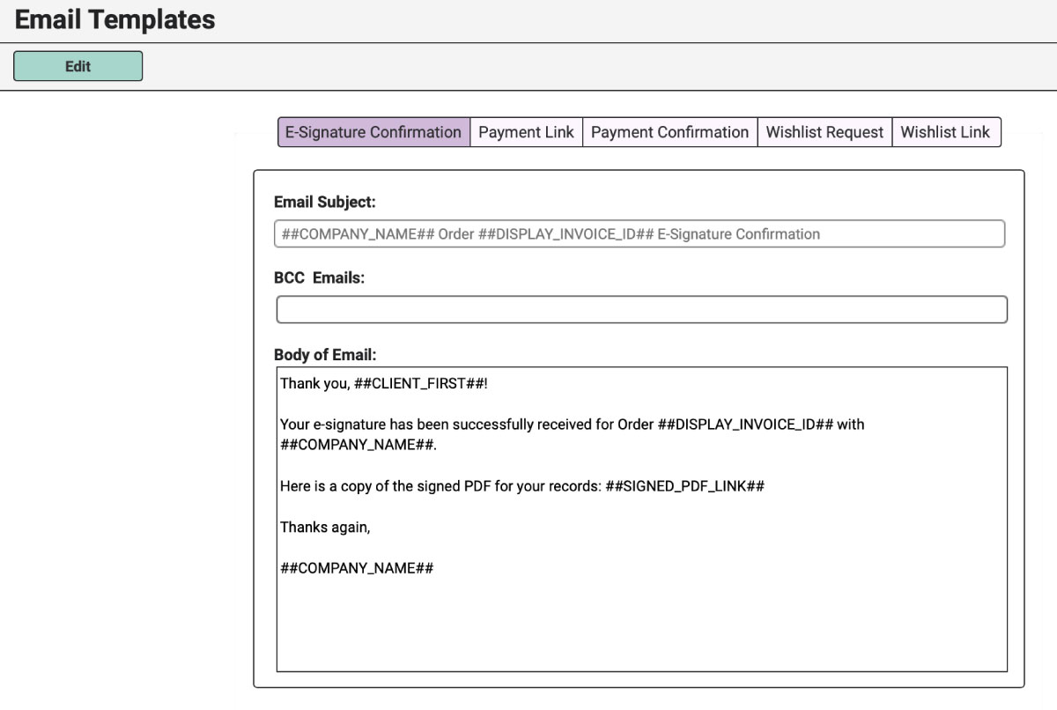Select the E-Signature Confirmation tab
Screen dimensions: 1057x710
373,132
